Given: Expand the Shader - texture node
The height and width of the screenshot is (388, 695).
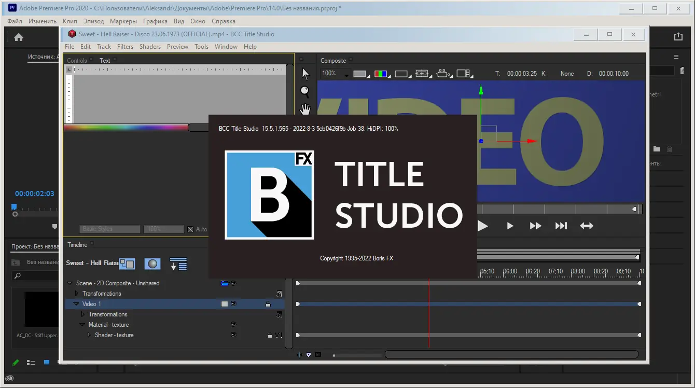Looking at the screenshot, I should [x=89, y=335].
